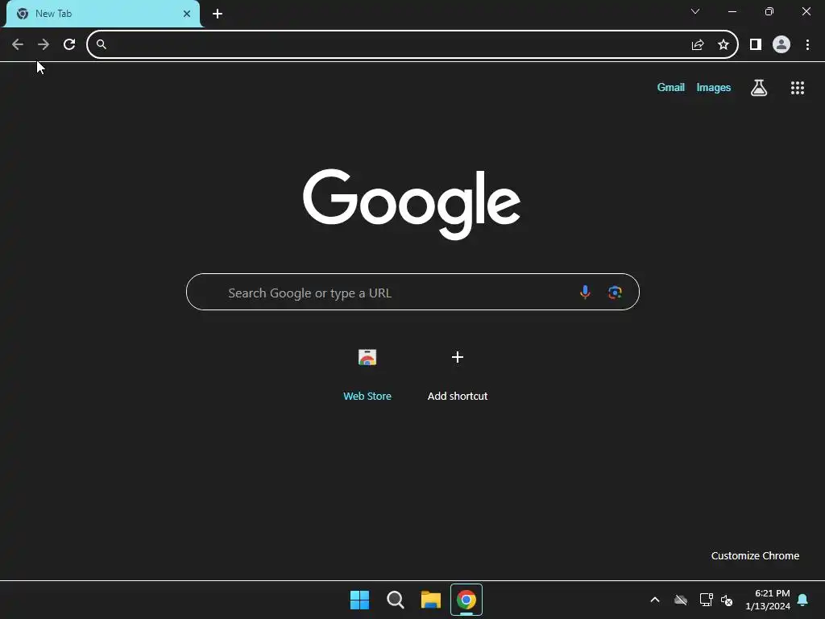Click the Search Google or type a URL box

[413, 292]
